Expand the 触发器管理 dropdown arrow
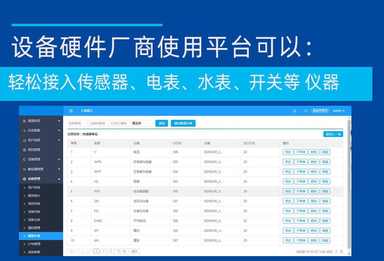 pyautogui.click(x=59, y=169)
